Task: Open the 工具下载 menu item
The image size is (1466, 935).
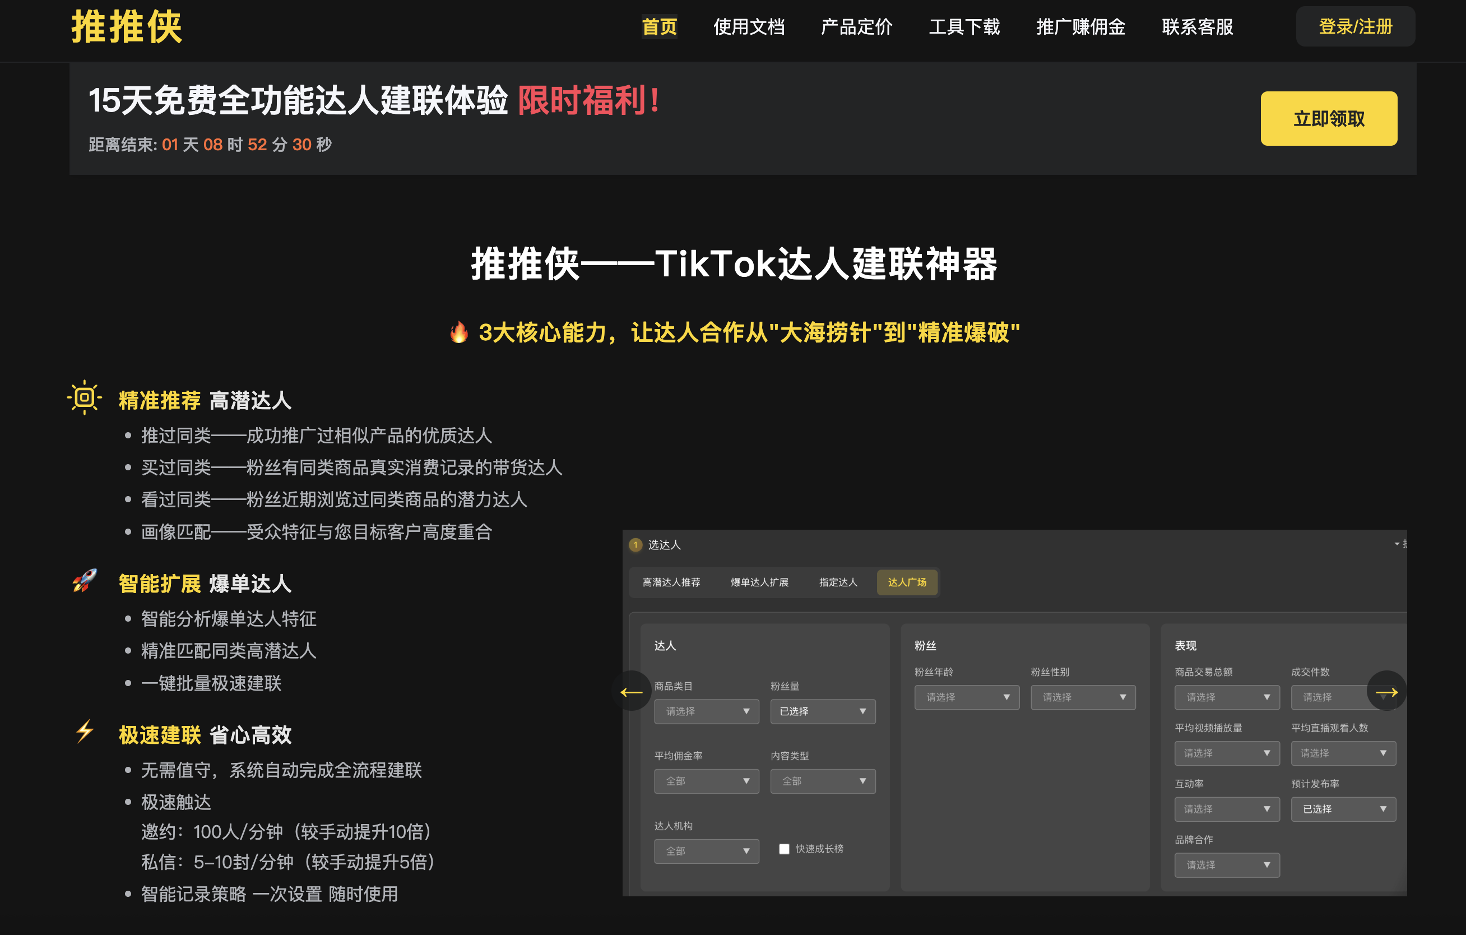Action: click(966, 27)
